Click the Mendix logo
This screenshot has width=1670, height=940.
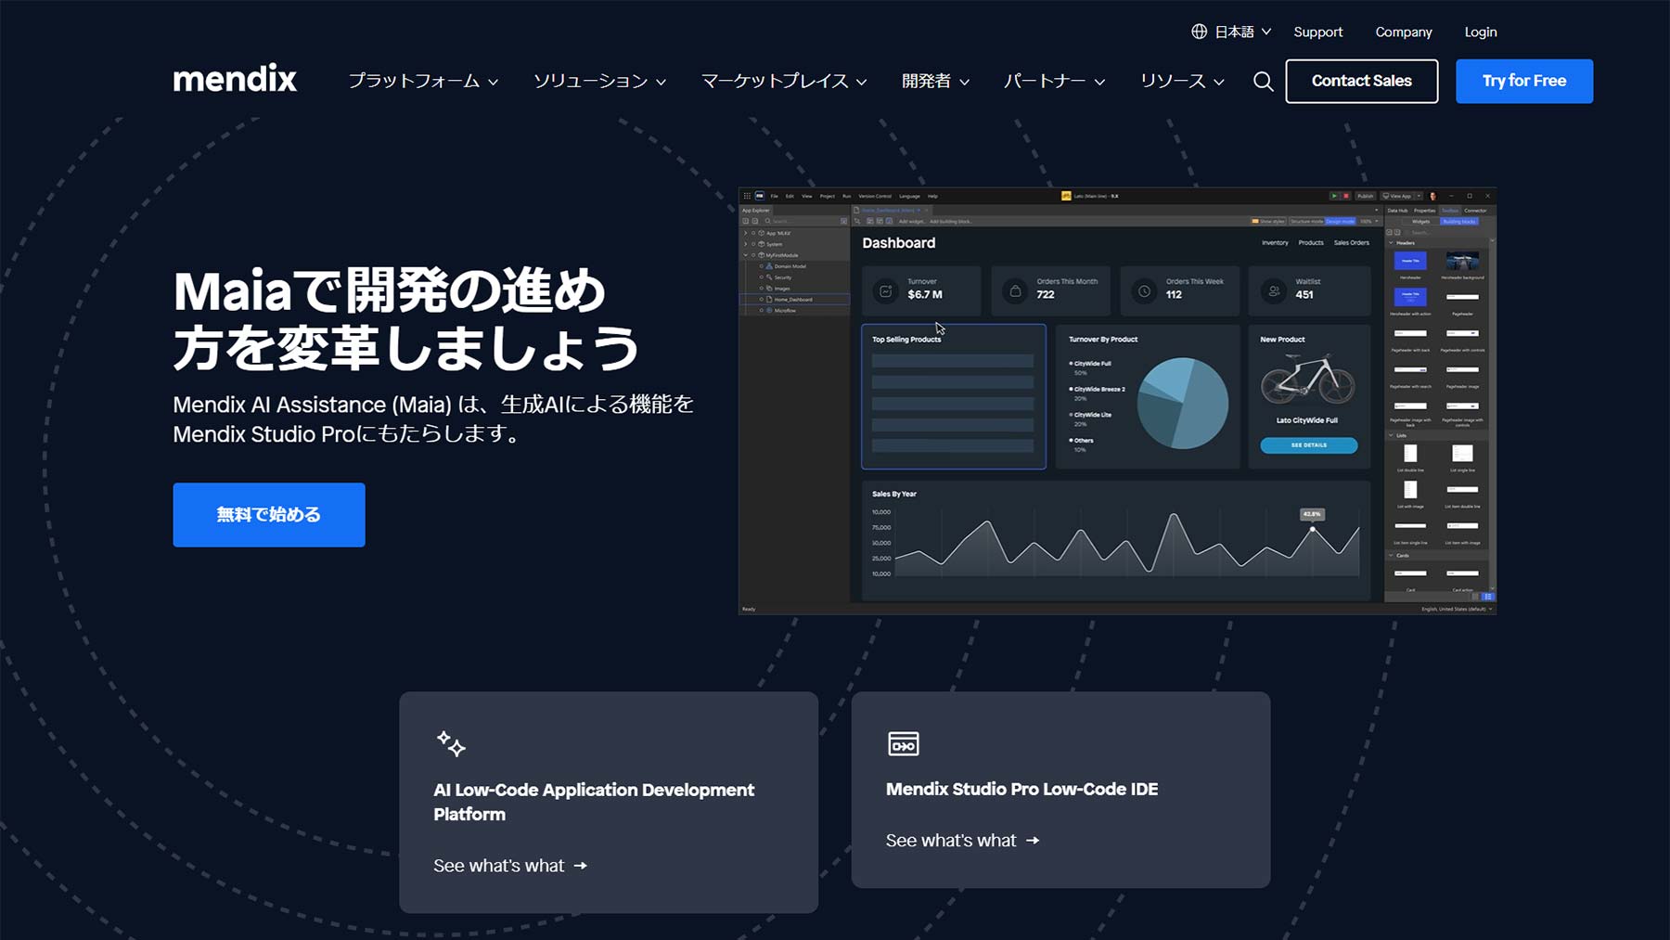235,79
